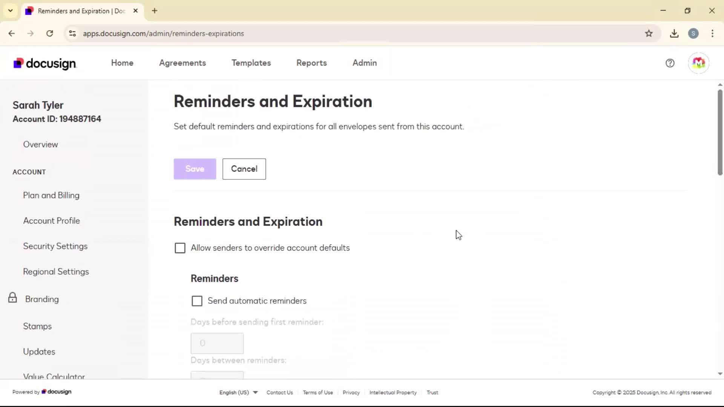Reload the page
Screen dimensions: 724x407
coord(49,34)
